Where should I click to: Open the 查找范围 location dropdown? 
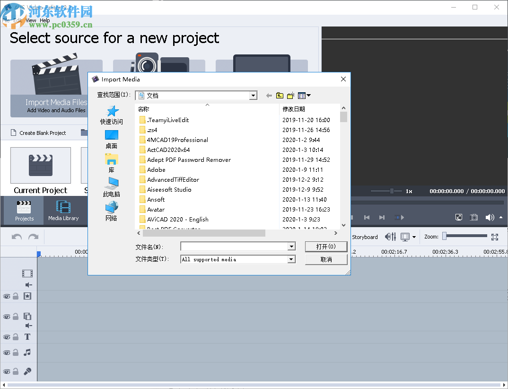pos(253,95)
